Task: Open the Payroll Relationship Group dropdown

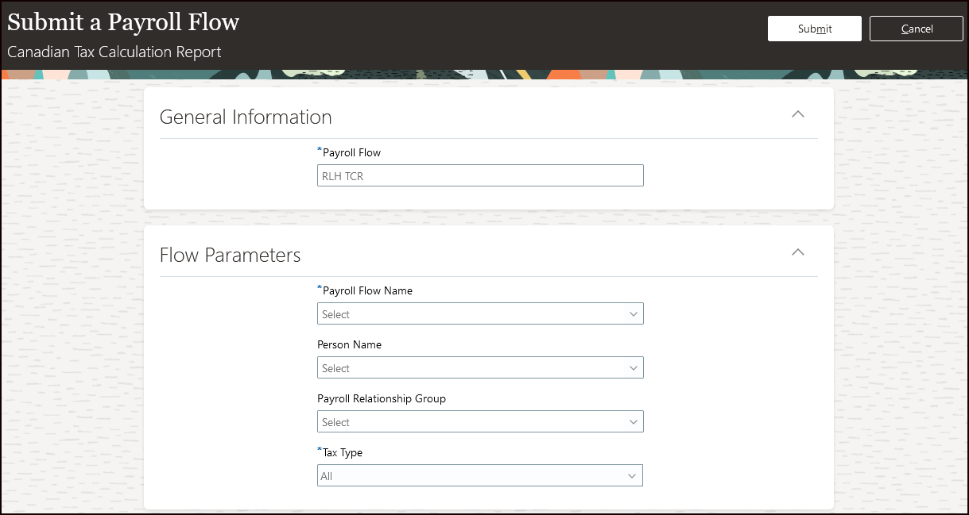Action: (480, 421)
